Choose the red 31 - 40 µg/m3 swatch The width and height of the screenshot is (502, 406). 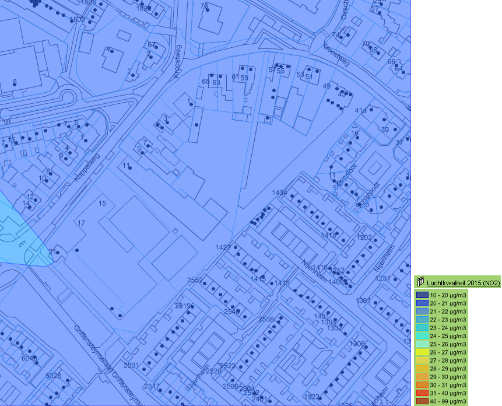422,393
